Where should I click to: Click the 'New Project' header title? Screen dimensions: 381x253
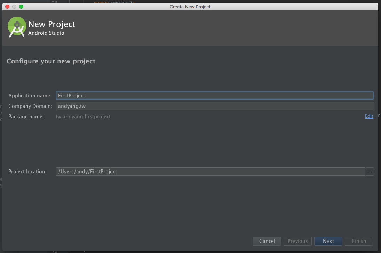(x=52, y=24)
